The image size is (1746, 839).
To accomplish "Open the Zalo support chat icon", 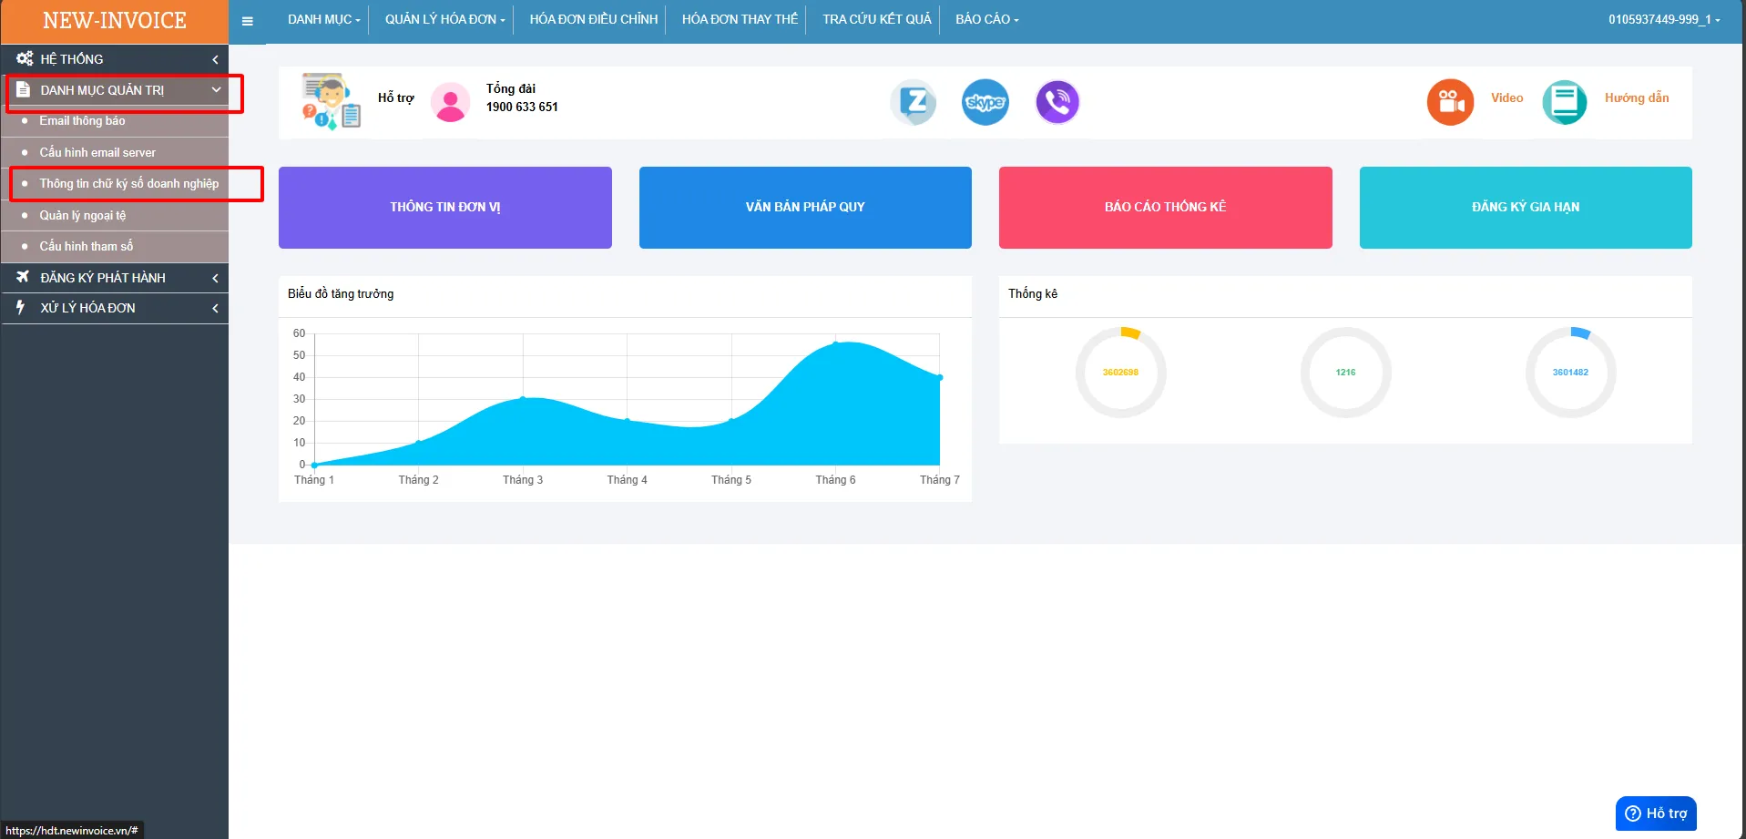I will coord(914,102).
